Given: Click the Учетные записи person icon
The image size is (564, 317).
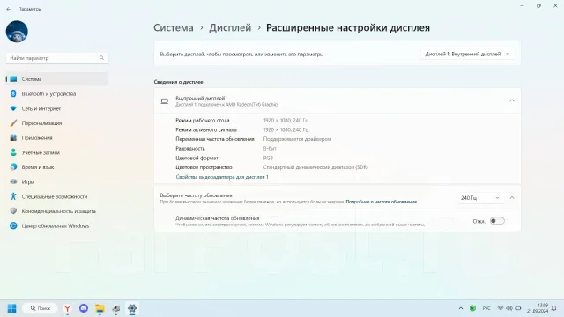Looking at the screenshot, I should tap(14, 152).
